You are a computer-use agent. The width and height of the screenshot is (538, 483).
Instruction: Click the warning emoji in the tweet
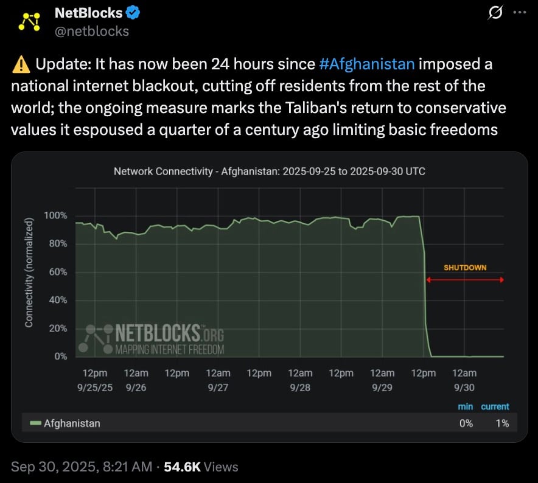click(x=21, y=64)
